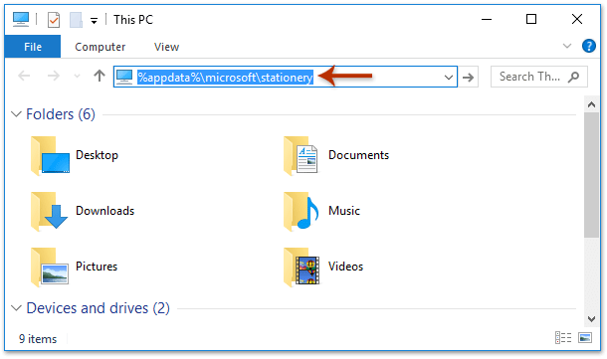This screenshot has height=359, width=607.
Task: Select the Downloads folder icon
Action: click(x=50, y=211)
